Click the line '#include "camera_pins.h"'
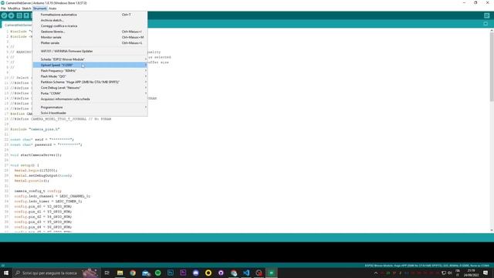494x278 pixels. 35,129
